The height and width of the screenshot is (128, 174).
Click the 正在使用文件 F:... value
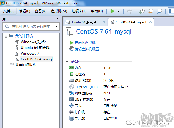[117, 87]
